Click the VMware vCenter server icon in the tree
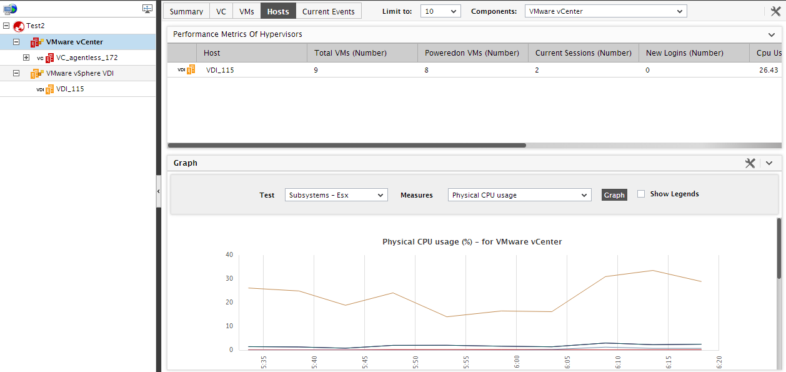Viewport: 786px width, 372px height. pyautogui.click(x=37, y=42)
